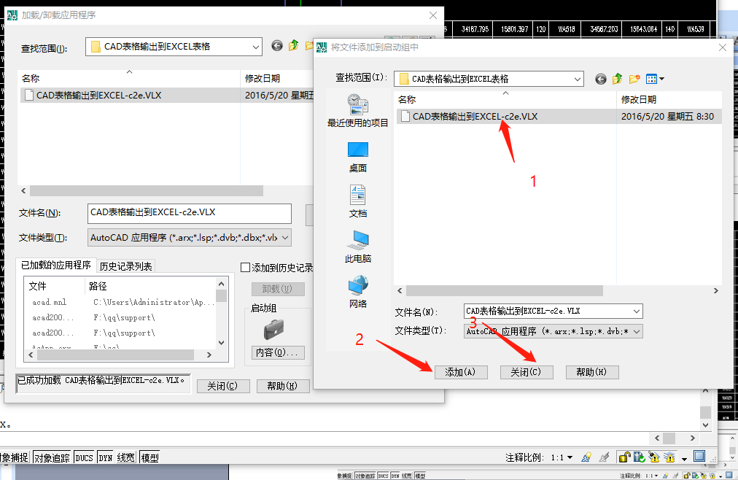Go to 桌面 in the places sidebar

[x=358, y=157]
